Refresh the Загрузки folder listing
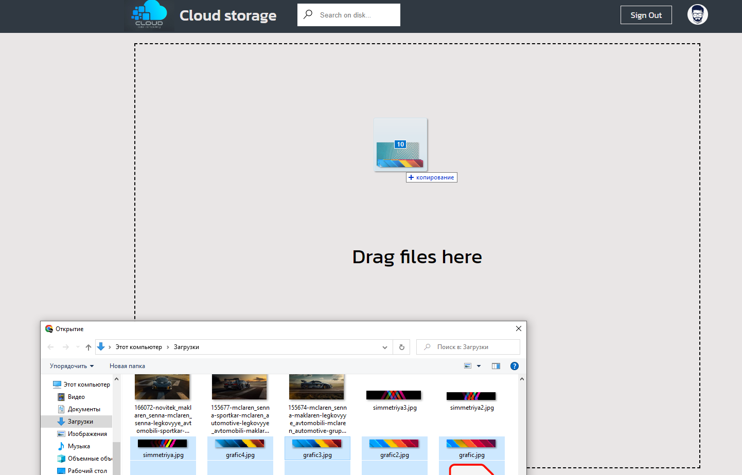 point(401,347)
